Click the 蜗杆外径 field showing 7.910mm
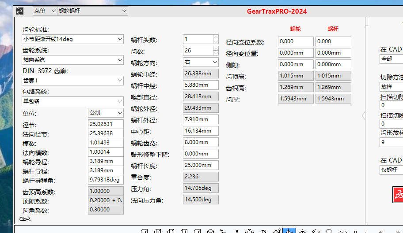This screenshot has width=403, height=233. (201, 119)
